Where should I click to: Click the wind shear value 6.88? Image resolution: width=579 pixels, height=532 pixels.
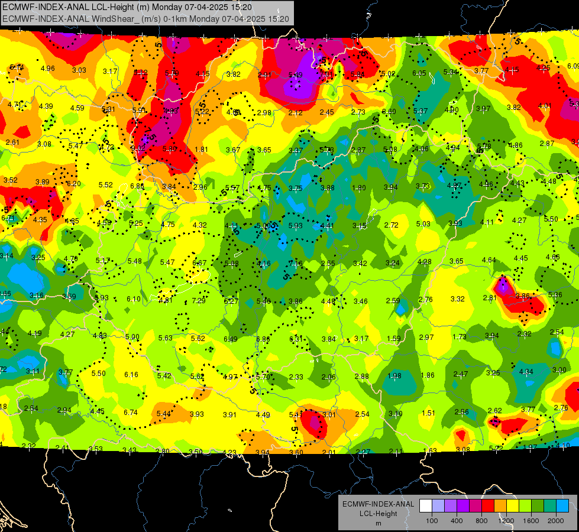click(137, 186)
